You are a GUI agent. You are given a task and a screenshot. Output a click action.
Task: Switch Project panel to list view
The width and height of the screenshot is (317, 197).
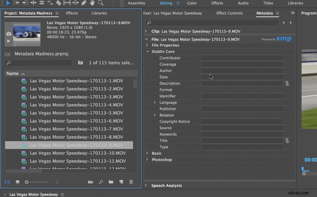[8, 182]
